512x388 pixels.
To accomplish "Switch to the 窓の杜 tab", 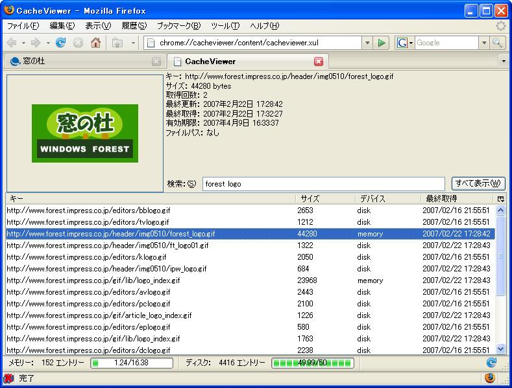I will click(86, 62).
